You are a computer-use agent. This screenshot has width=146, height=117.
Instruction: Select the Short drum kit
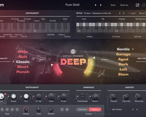tap(23, 67)
